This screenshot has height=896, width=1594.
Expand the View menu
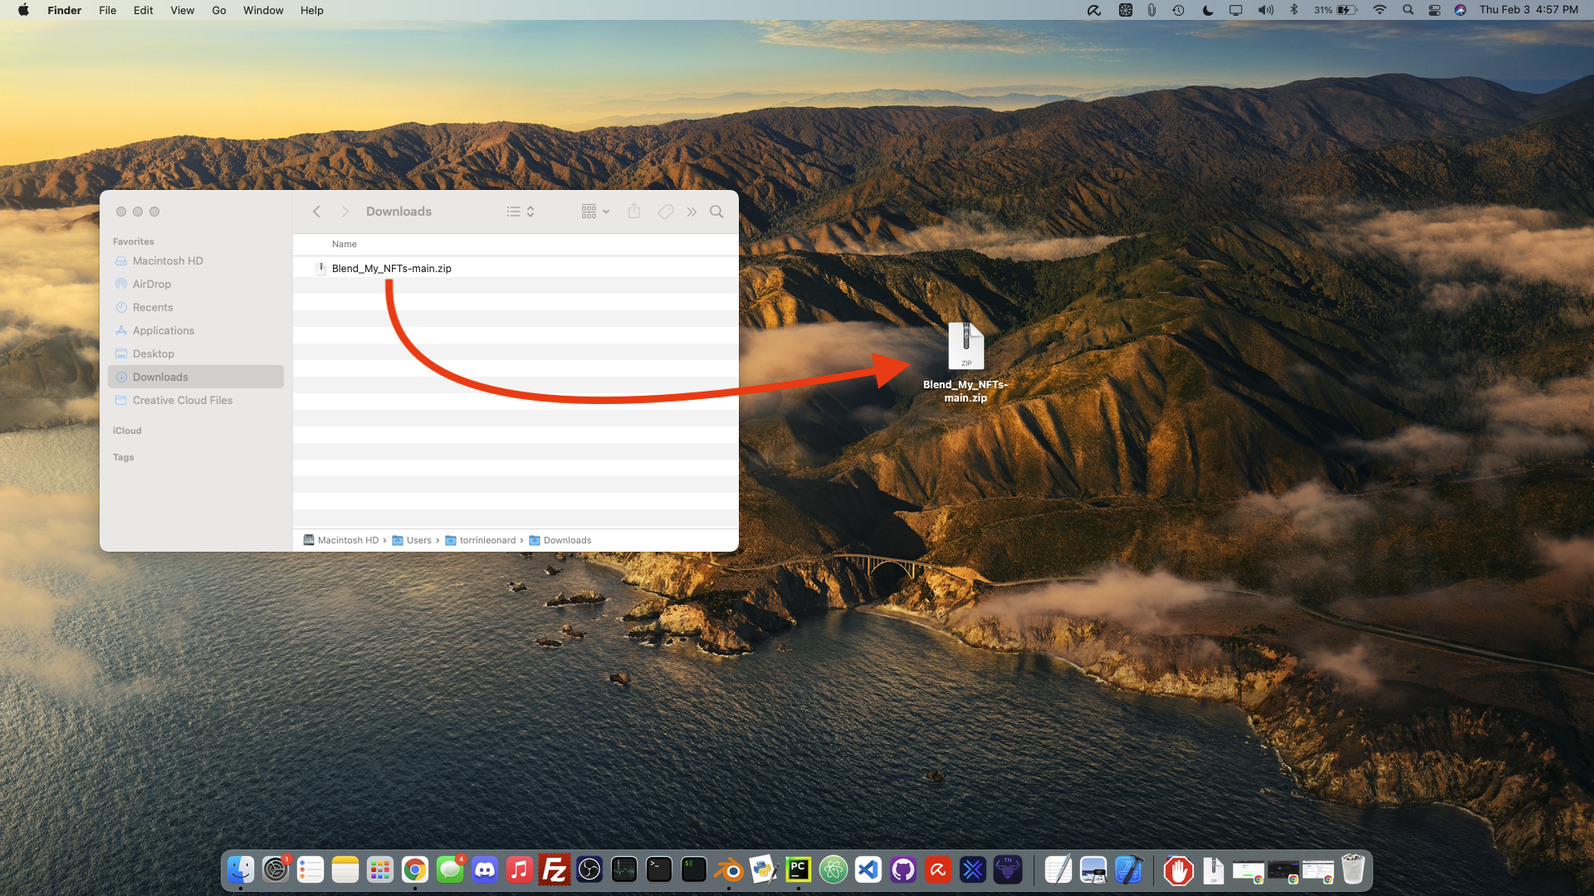click(181, 10)
